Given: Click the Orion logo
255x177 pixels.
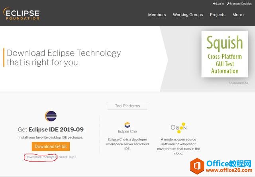Looking at the screenshot, I should 178,128.
